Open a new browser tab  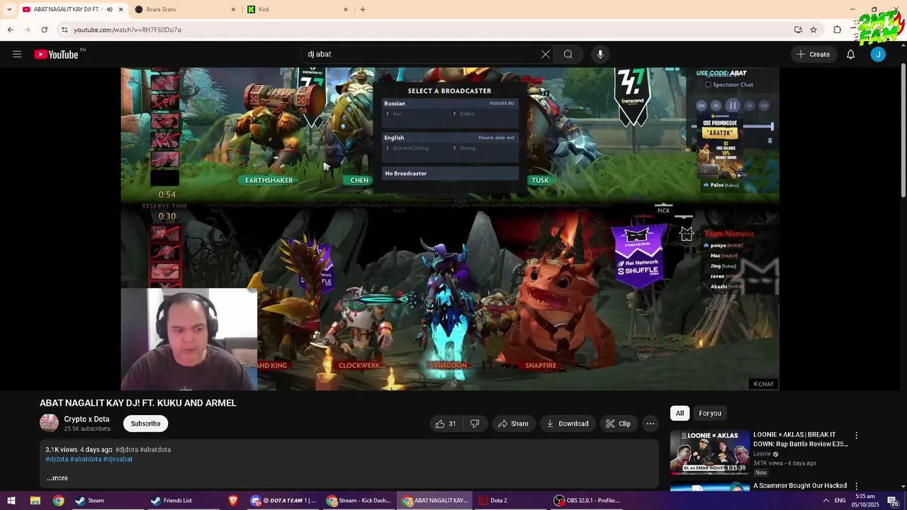(x=363, y=9)
